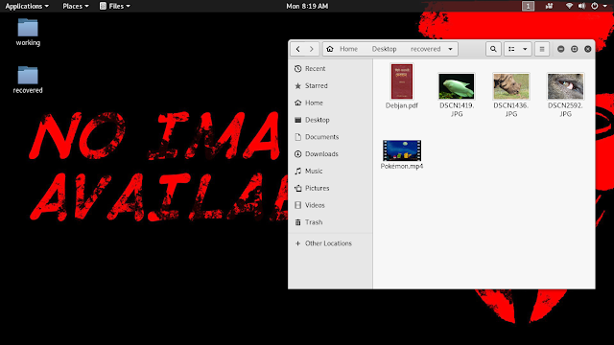Go back with the left arrow button
This screenshot has height=345, width=614.
(x=298, y=49)
